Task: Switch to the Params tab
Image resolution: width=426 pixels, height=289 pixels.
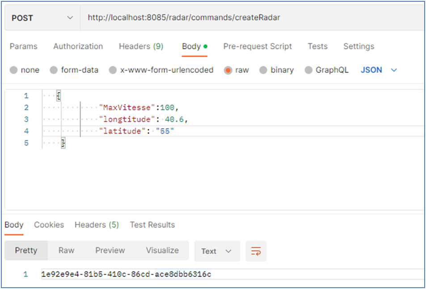Action: (x=23, y=46)
